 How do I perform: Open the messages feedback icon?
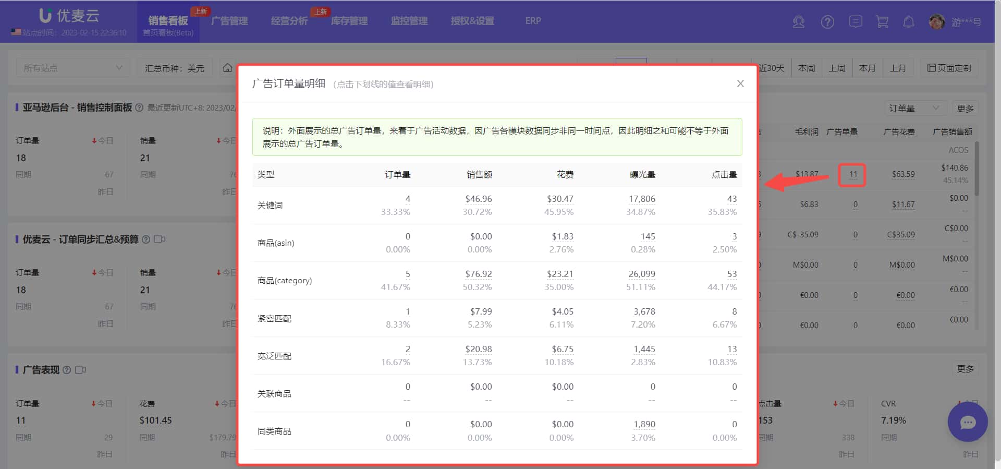click(x=855, y=22)
